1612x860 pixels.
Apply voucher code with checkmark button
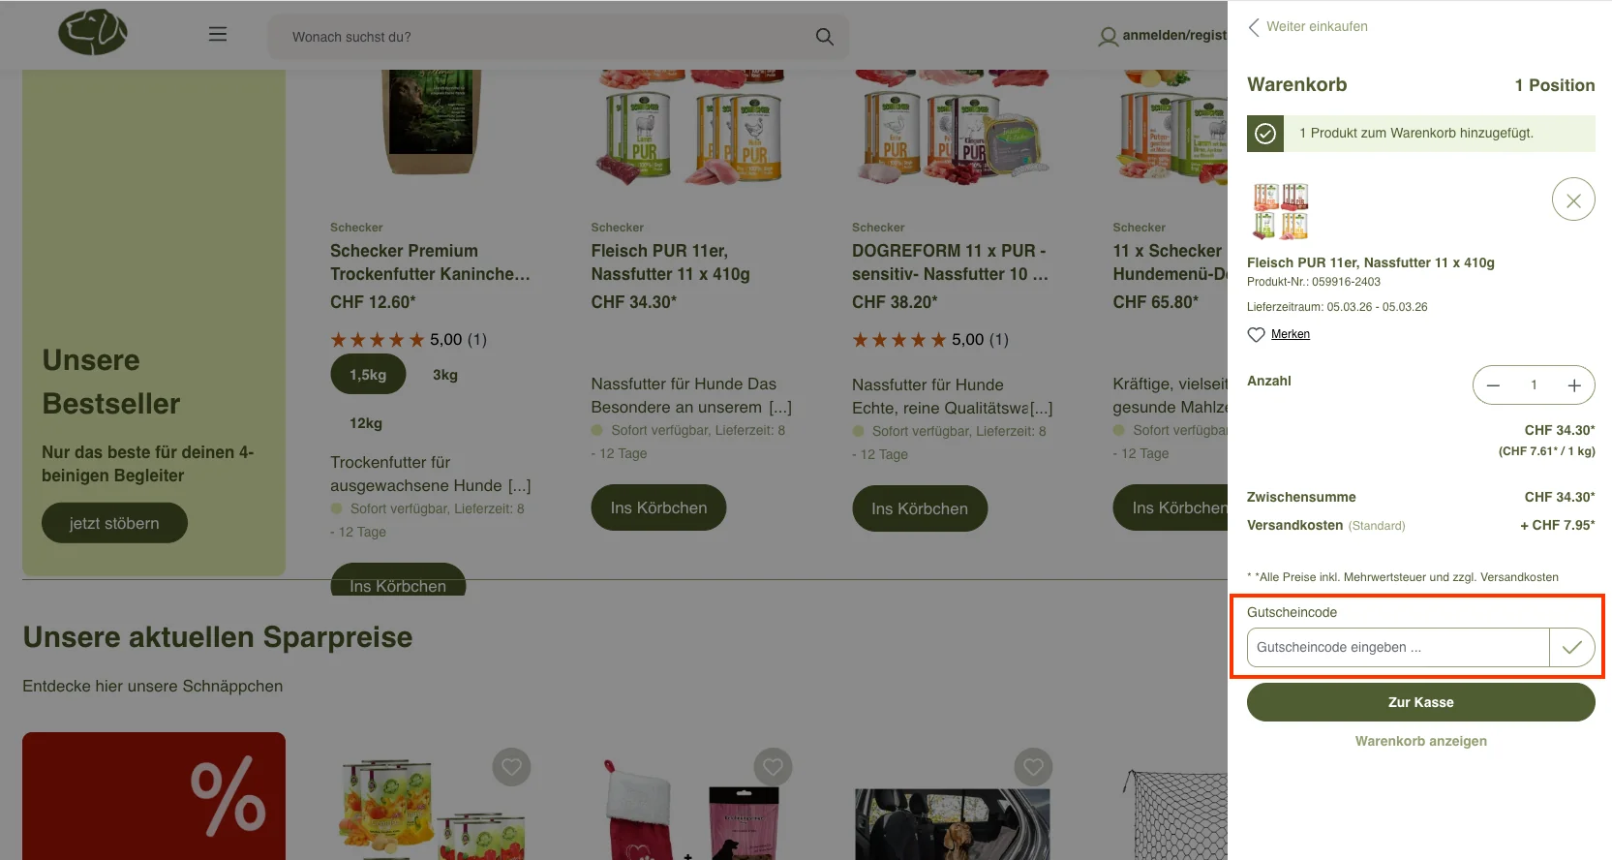coord(1572,647)
